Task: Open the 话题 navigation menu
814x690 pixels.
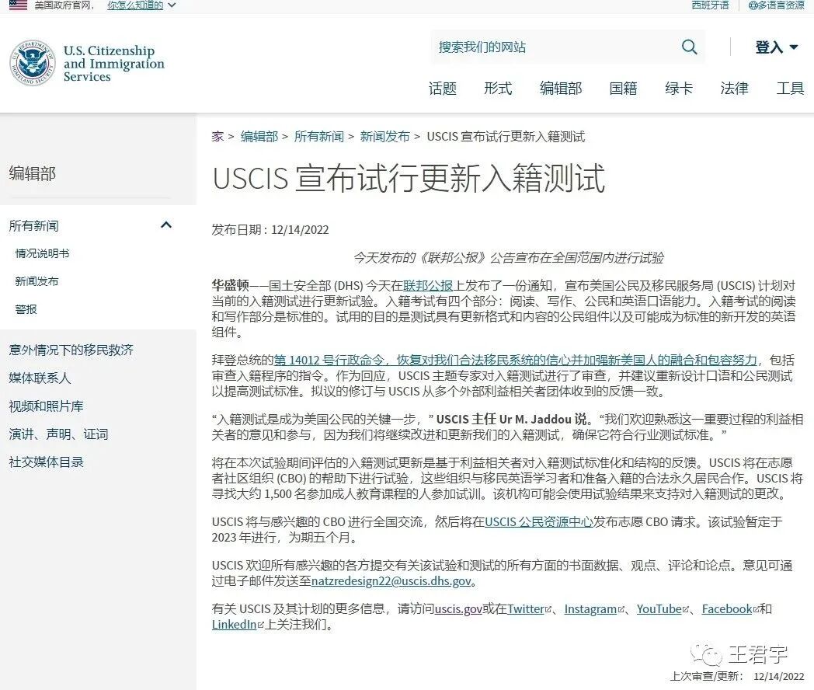Action: (443, 89)
